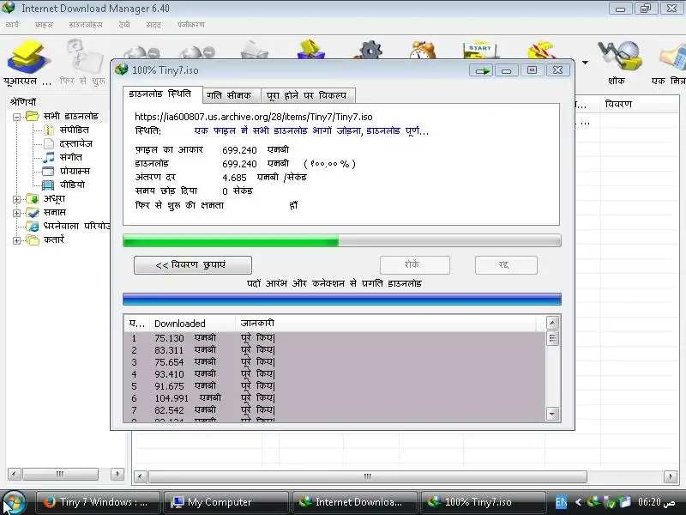Open the फ़ाइल menu
The height and width of the screenshot is (515, 686).
tap(44, 25)
